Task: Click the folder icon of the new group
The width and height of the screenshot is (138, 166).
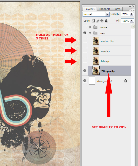Action: [95, 33]
